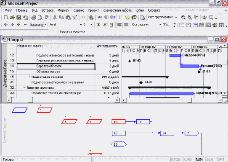Screen dimensions: 228x162
Task: Toggle Italic formatting button
Action: (x=105, y=25)
